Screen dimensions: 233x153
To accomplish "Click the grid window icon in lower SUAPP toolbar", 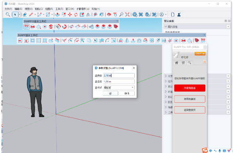I will 39,40.
